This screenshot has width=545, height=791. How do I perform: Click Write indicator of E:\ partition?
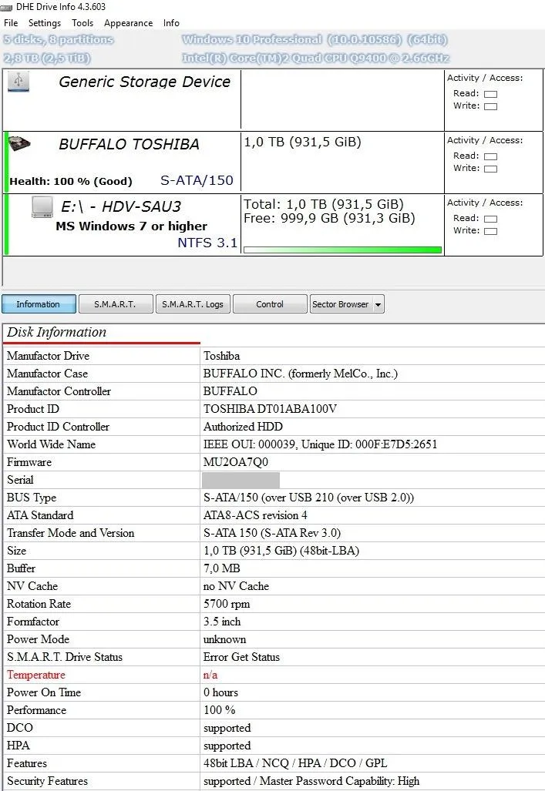click(490, 232)
